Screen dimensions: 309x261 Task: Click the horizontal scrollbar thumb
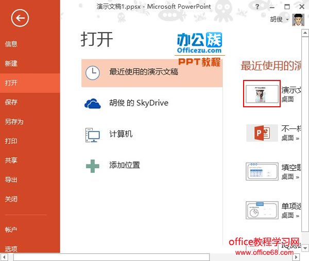[111, 257]
